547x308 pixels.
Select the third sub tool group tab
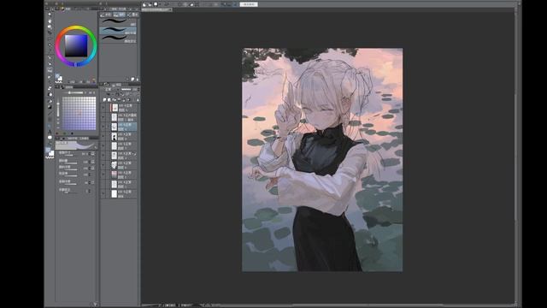click(133, 15)
